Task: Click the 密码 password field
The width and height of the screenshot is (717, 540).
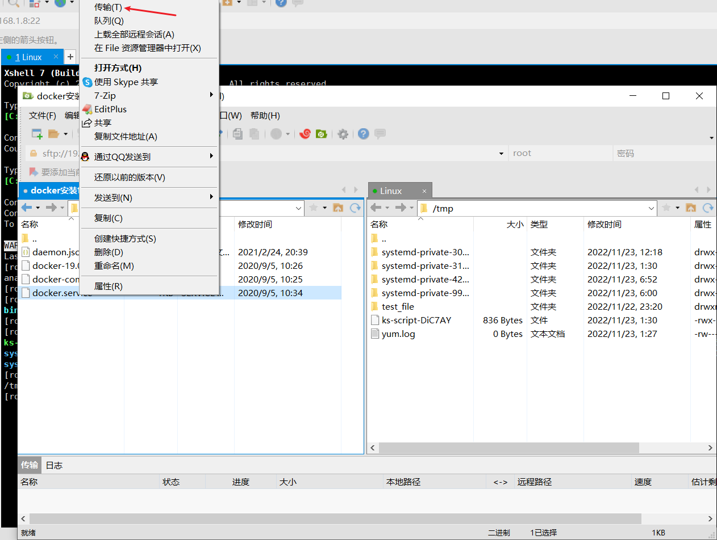Action: pos(665,153)
